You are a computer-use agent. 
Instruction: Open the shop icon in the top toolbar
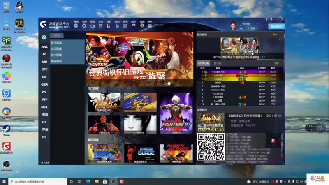tap(76, 26)
